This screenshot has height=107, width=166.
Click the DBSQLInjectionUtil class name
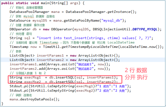tap(111, 29)
